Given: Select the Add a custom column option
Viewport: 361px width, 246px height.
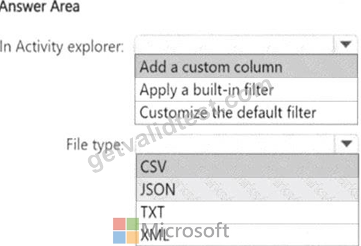Looking at the screenshot, I should [x=246, y=66].
